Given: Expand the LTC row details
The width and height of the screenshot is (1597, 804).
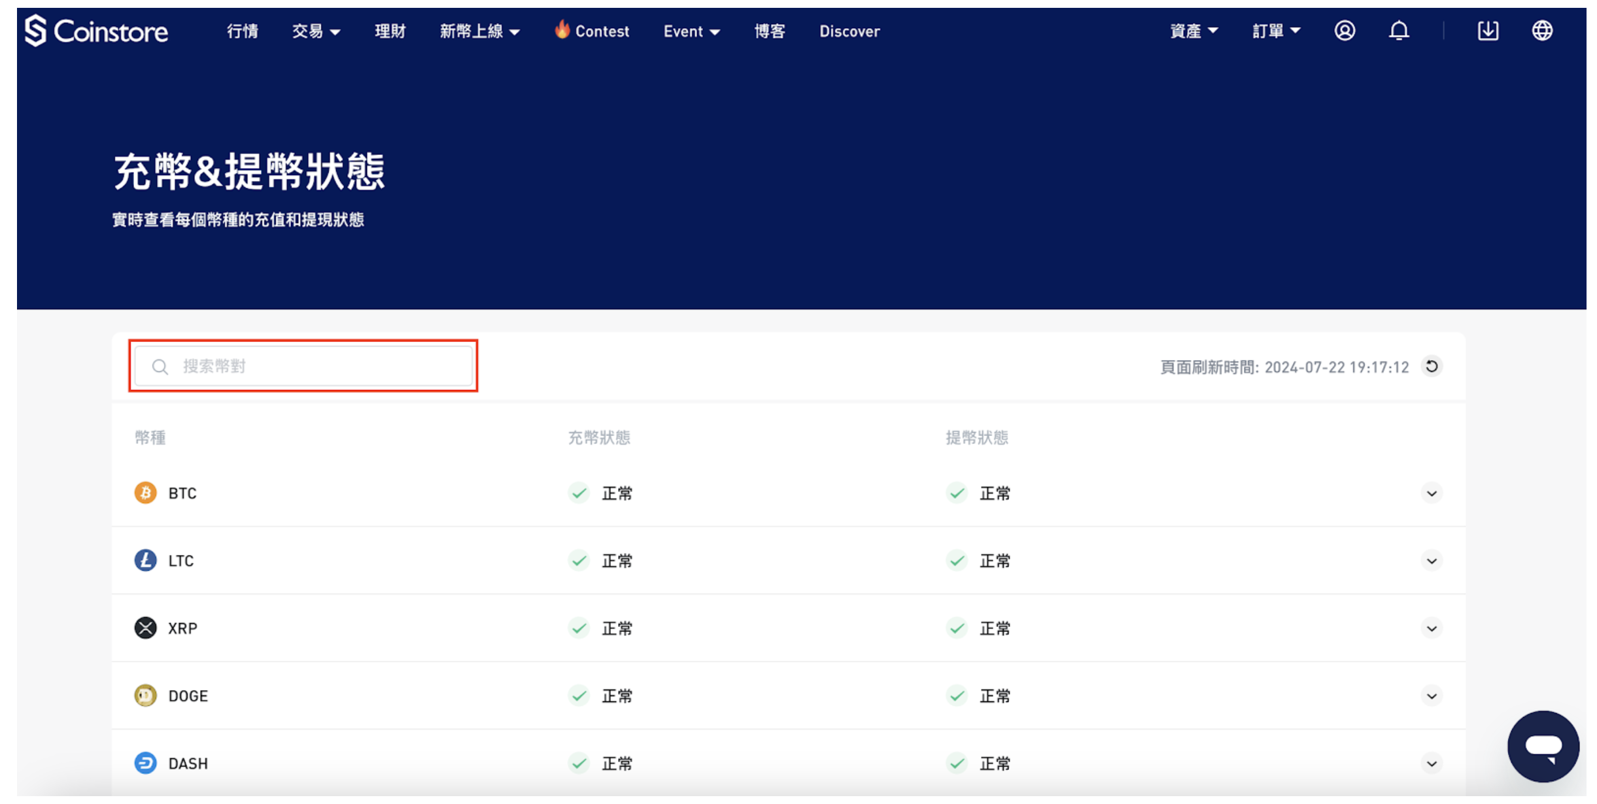Looking at the screenshot, I should (1432, 561).
